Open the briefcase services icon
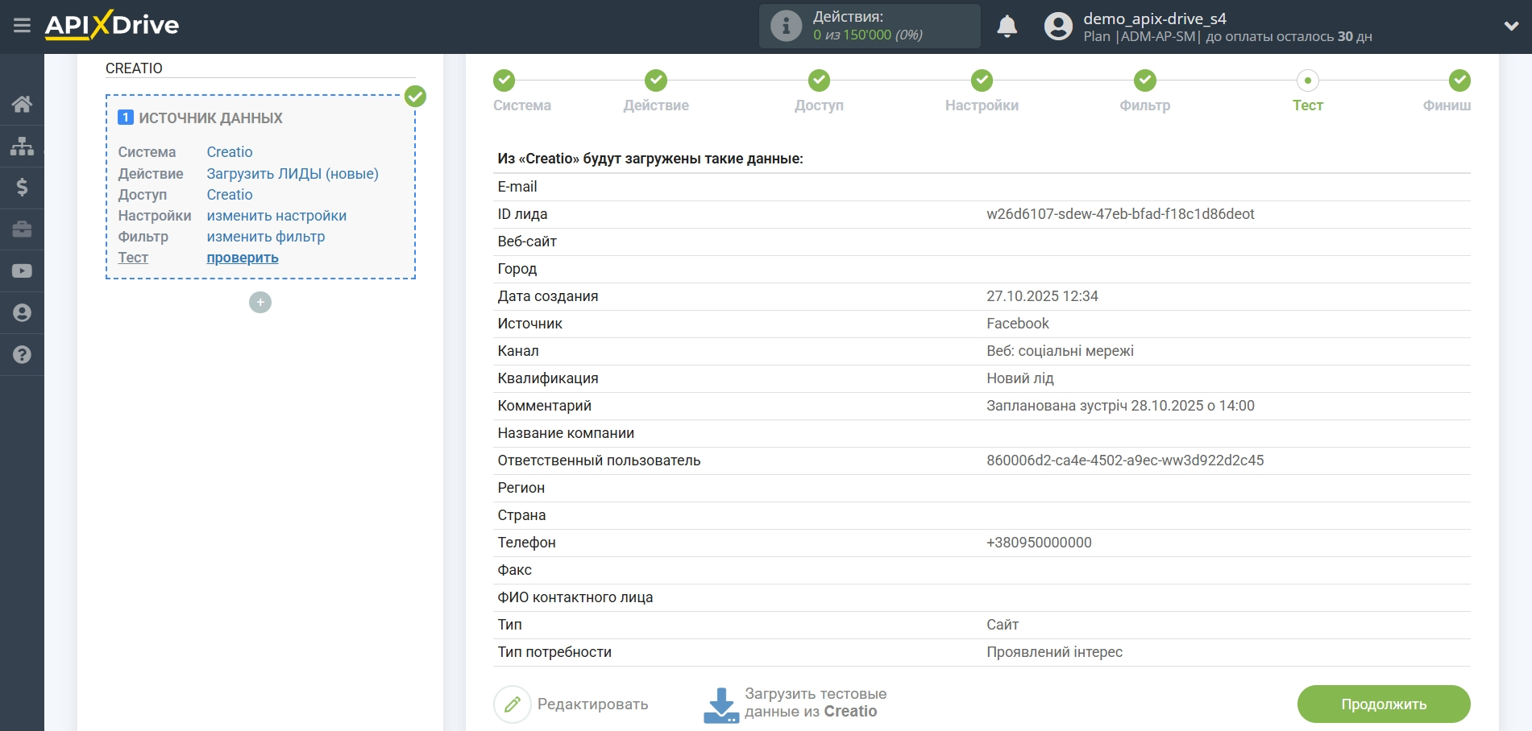The width and height of the screenshot is (1532, 731). [22, 229]
